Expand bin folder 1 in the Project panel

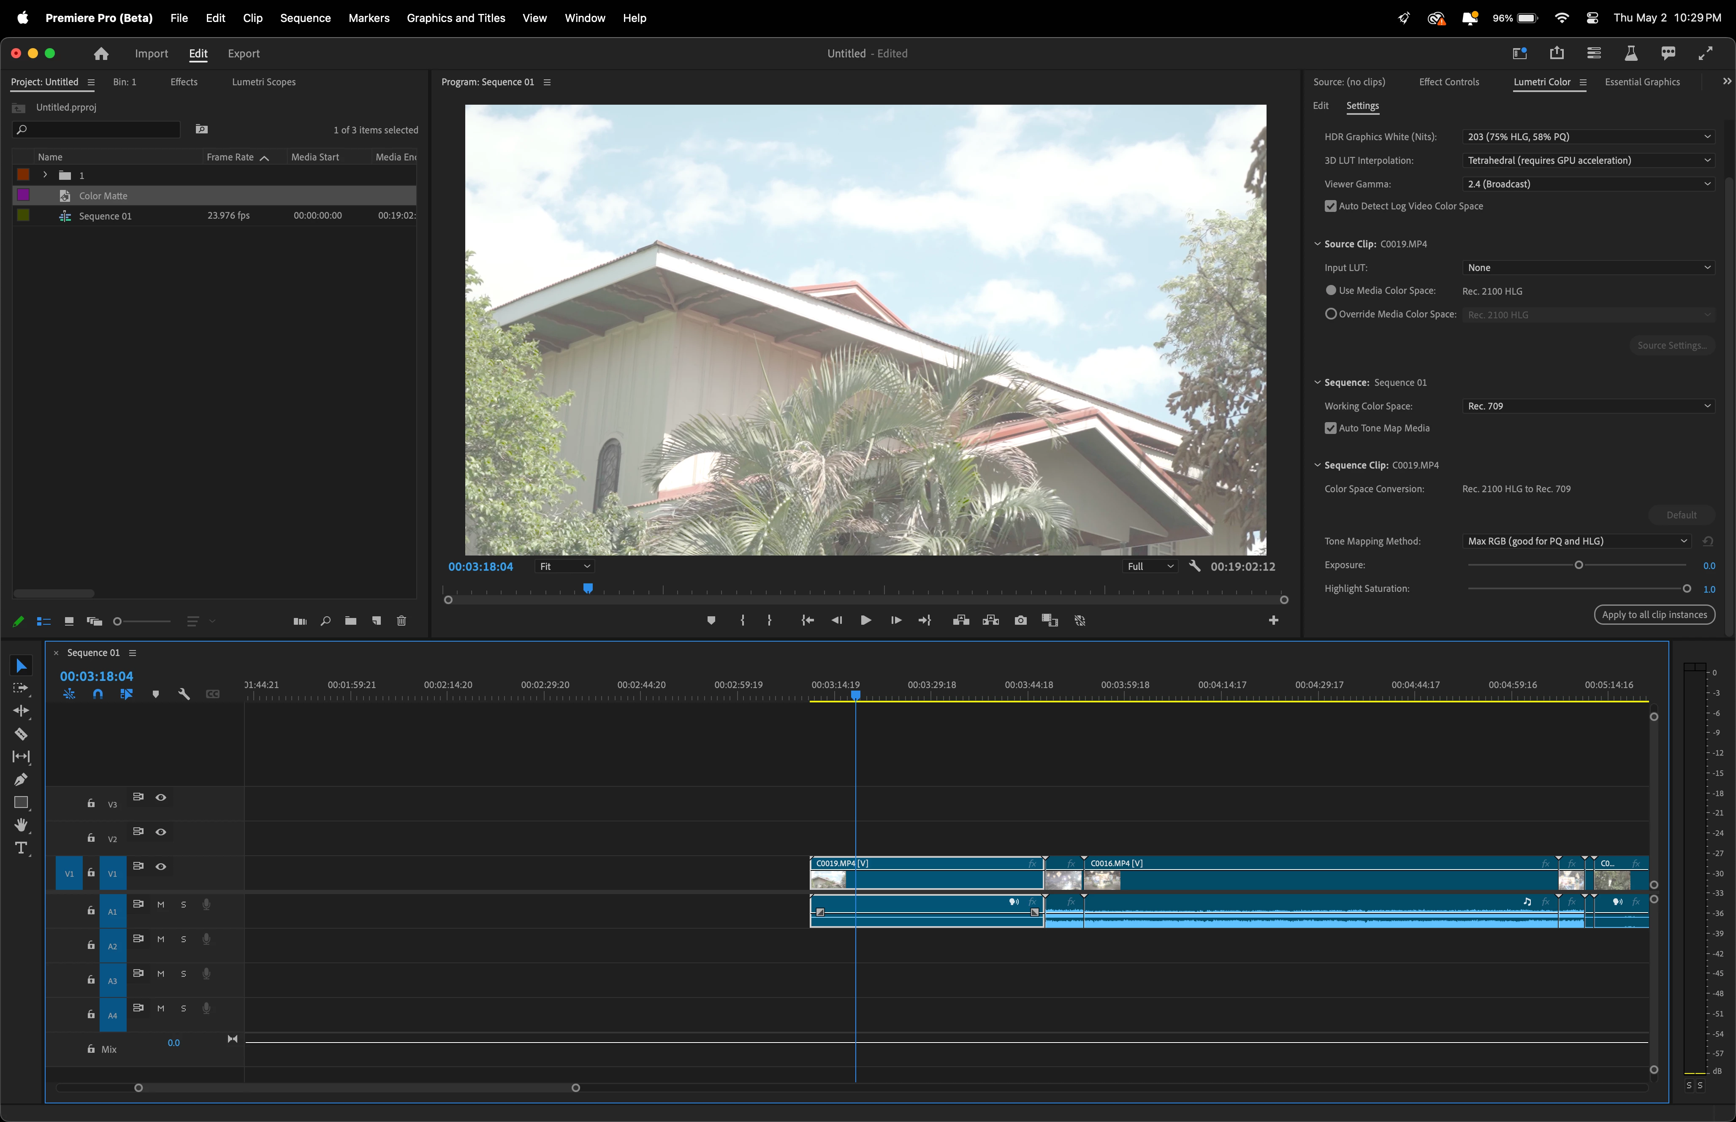point(45,175)
